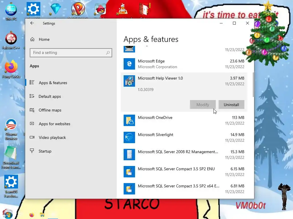Open the Falcon C++ desktop icon
The image size is (293, 219).
pyautogui.click(x=11, y=40)
